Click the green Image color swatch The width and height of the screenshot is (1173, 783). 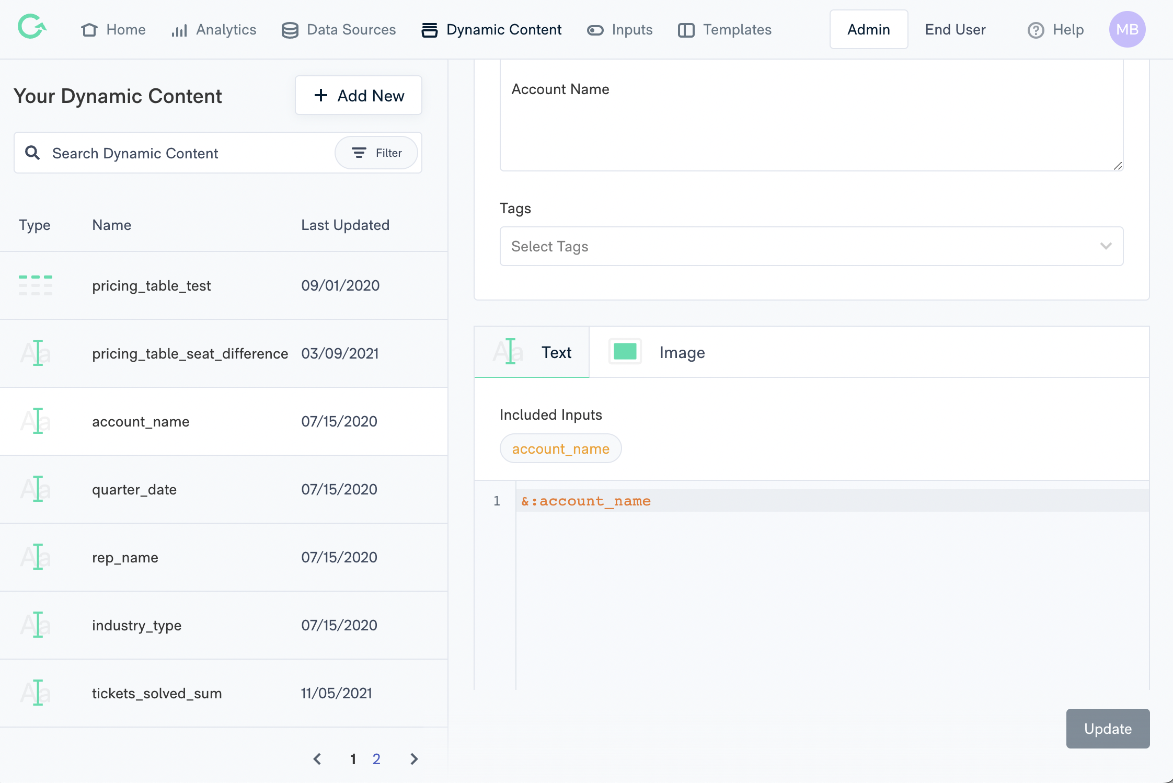click(x=625, y=352)
